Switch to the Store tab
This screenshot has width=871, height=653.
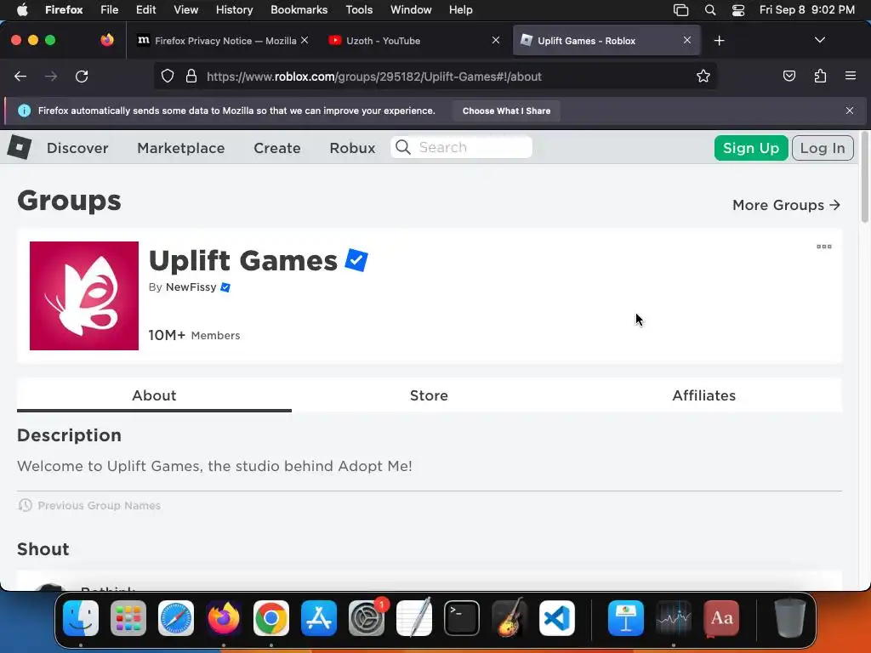(x=429, y=395)
